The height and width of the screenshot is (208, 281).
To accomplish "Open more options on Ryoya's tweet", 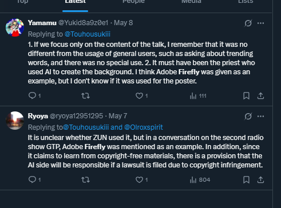I will click(260, 117).
